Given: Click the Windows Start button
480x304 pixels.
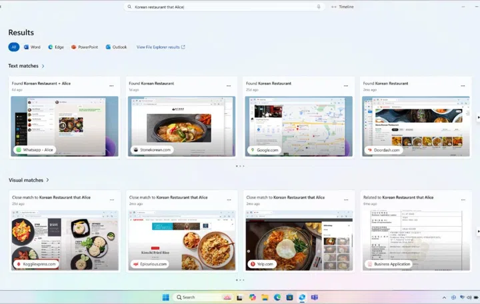Looking at the screenshot, I should point(165,297).
